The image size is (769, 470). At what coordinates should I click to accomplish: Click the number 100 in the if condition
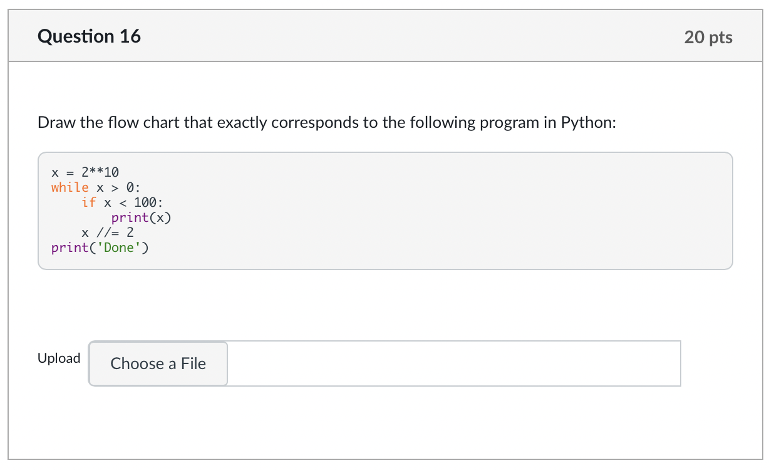(x=145, y=202)
